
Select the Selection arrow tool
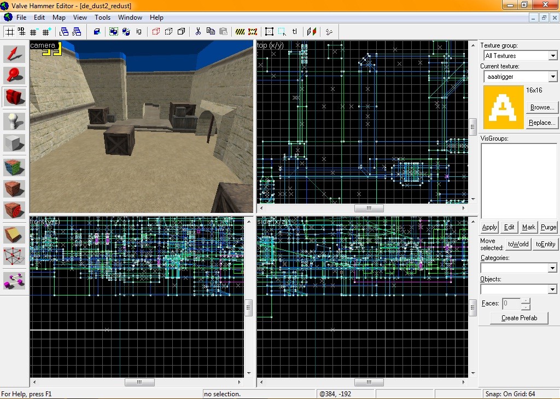tap(15, 54)
